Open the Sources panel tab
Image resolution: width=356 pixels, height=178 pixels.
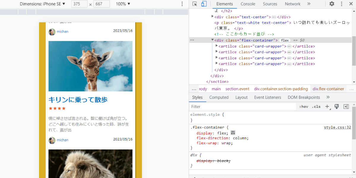coord(270,4)
